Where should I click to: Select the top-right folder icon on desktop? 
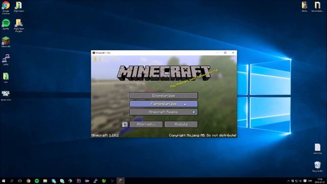tap(305, 7)
